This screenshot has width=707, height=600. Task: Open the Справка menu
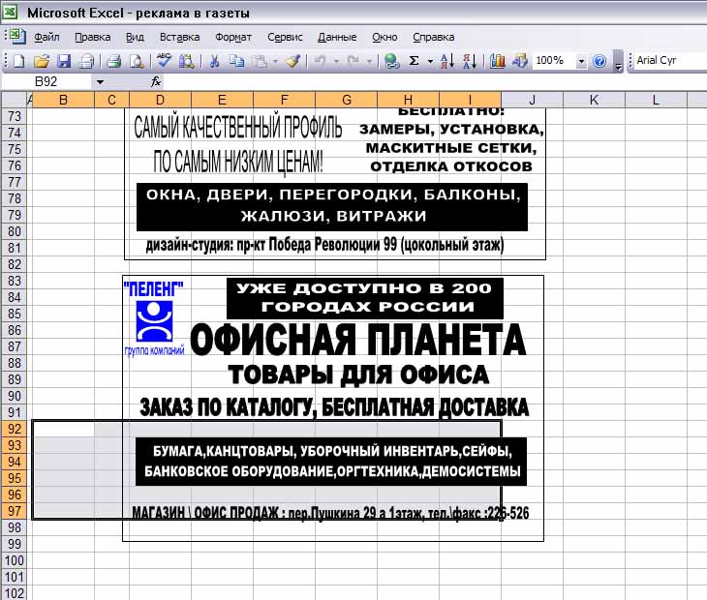(x=433, y=37)
